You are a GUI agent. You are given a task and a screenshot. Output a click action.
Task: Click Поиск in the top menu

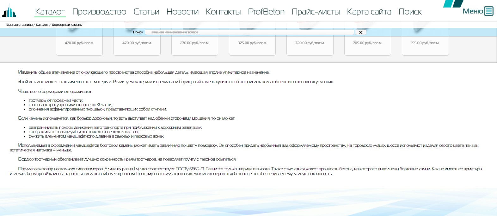click(x=410, y=12)
